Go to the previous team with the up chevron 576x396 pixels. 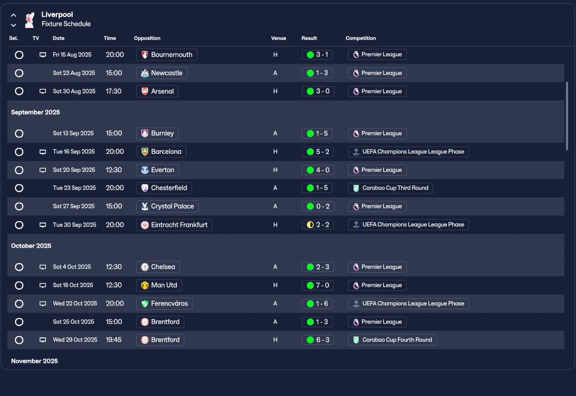click(x=13, y=15)
